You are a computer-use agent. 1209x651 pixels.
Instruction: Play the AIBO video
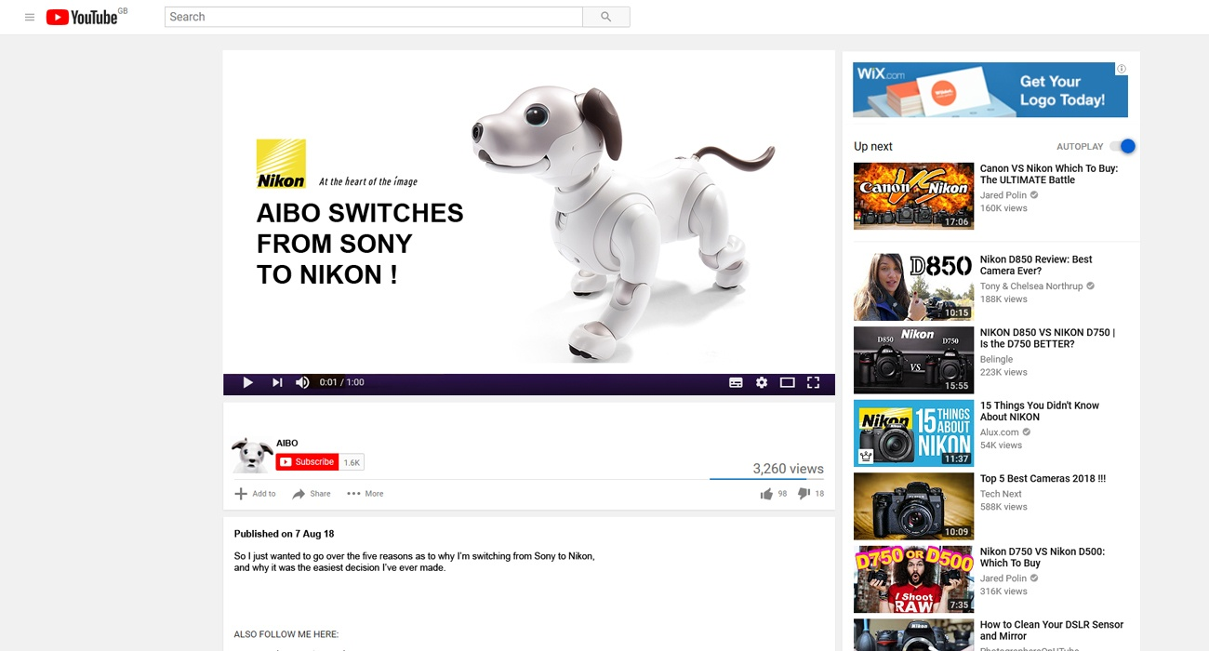pyautogui.click(x=247, y=382)
